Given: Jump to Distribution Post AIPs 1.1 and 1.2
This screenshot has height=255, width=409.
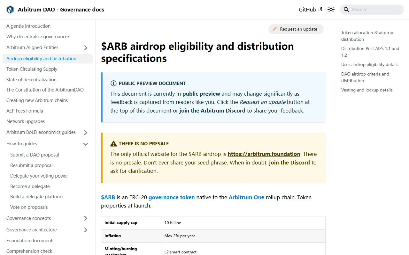Looking at the screenshot, I should (x=370, y=52).
